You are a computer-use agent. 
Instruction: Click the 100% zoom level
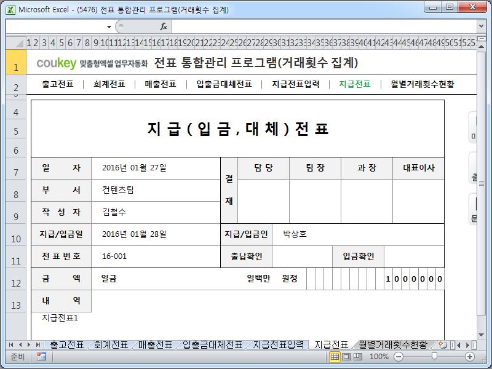click(379, 357)
